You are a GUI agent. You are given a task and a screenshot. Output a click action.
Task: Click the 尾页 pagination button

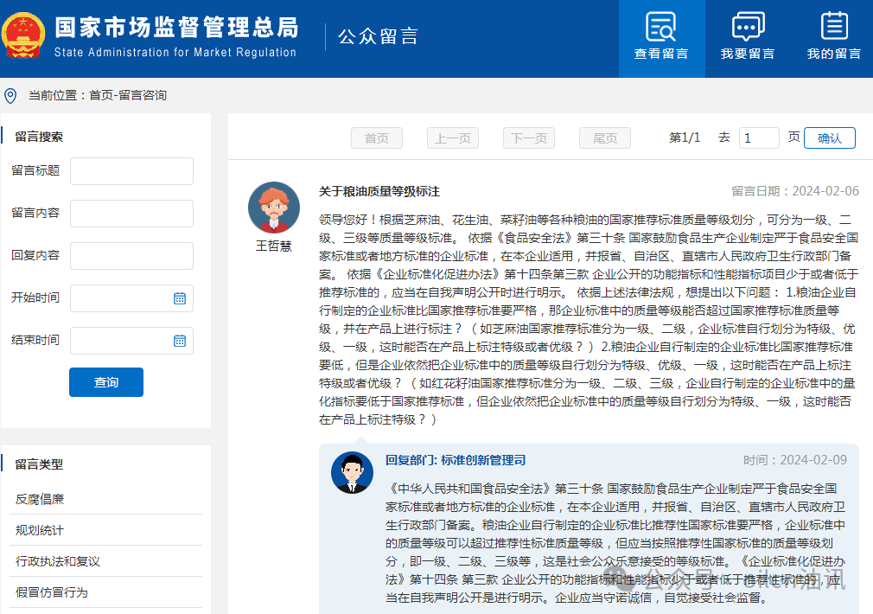(x=604, y=138)
